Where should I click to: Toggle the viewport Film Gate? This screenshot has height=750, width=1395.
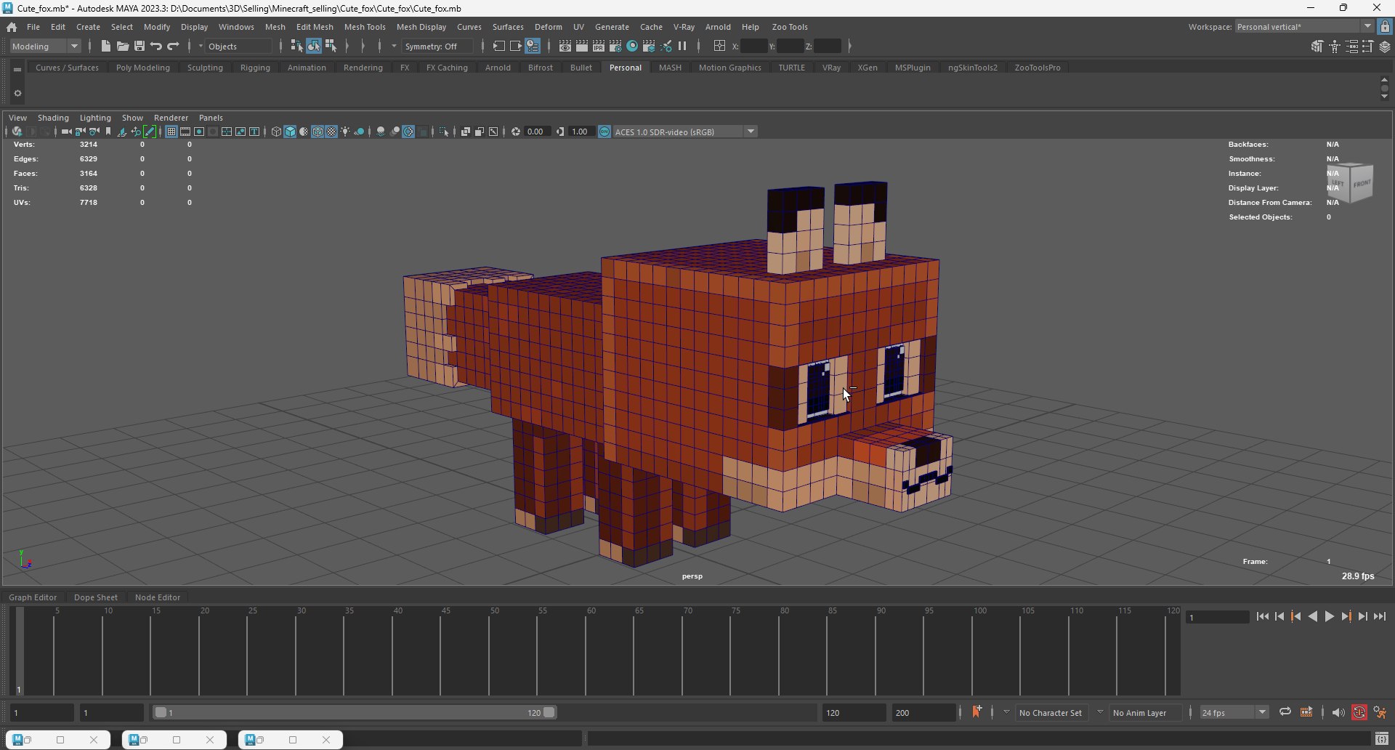(185, 132)
